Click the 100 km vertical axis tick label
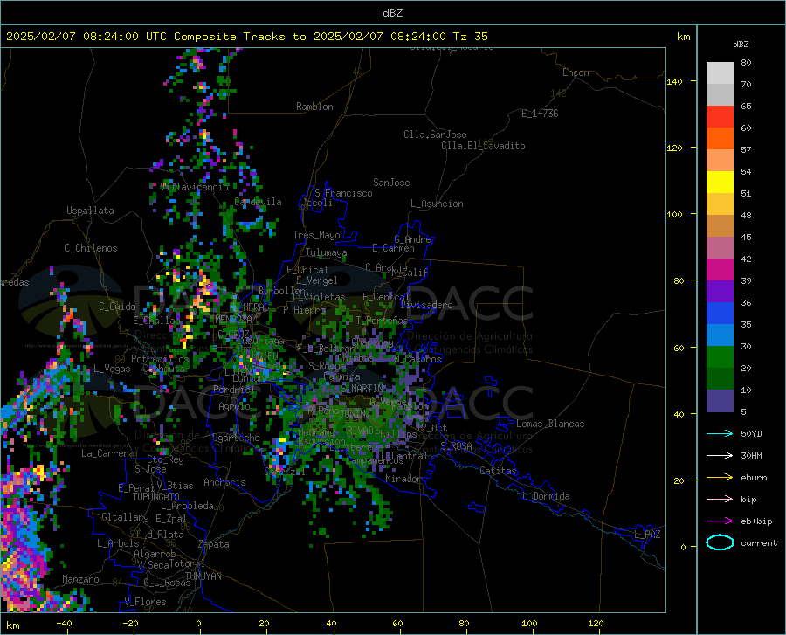 674,215
